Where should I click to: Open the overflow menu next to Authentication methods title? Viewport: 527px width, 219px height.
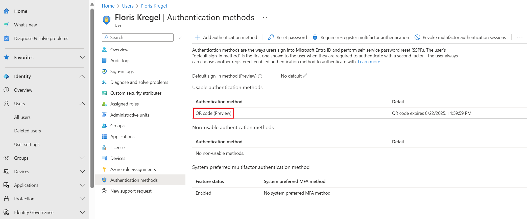pos(265,17)
